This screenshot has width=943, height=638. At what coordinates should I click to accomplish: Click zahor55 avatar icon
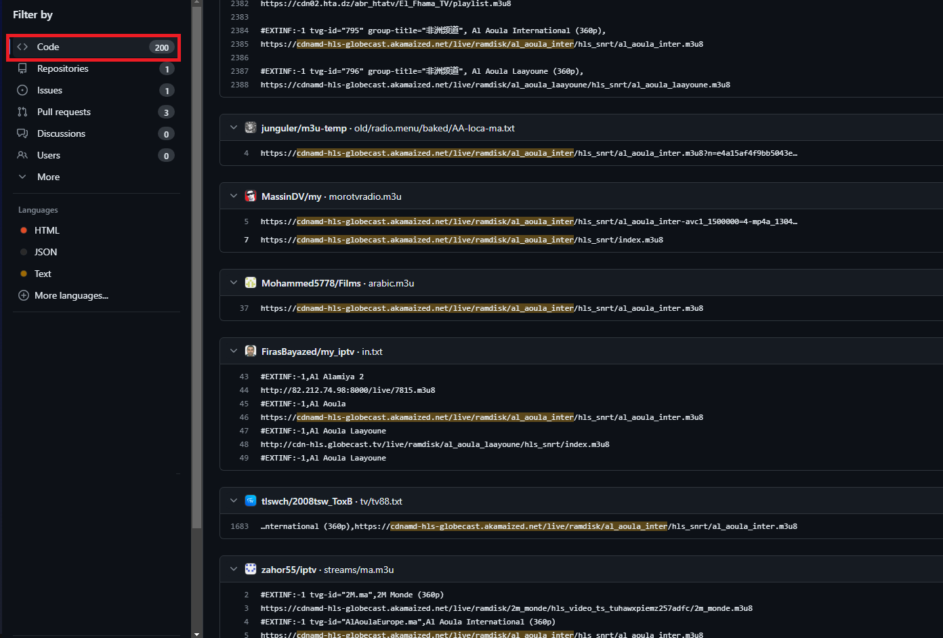coord(251,569)
